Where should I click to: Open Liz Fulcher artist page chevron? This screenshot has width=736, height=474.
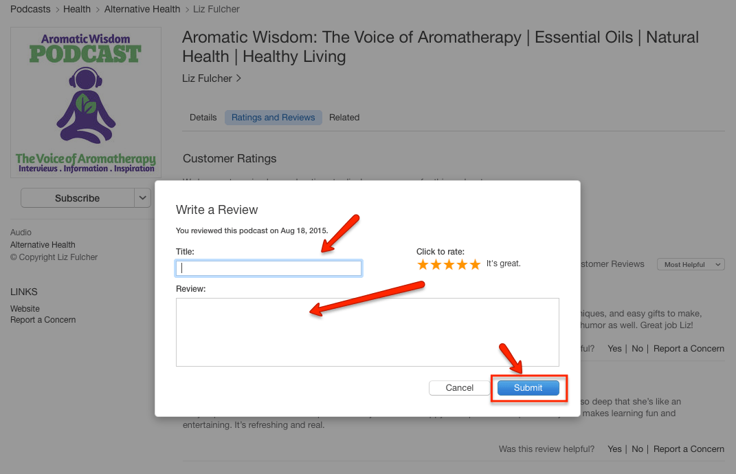point(238,78)
